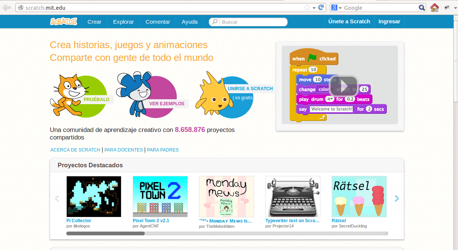Bookmark this page with the star icon
Viewport: 458px width, 250px height.
coord(306,7)
